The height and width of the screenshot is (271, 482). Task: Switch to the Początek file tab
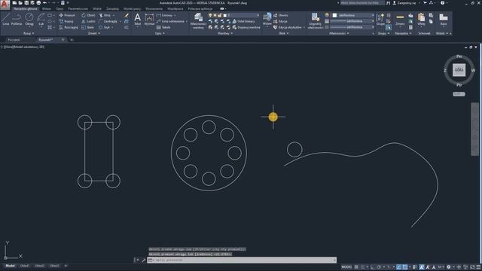point(14,40)
